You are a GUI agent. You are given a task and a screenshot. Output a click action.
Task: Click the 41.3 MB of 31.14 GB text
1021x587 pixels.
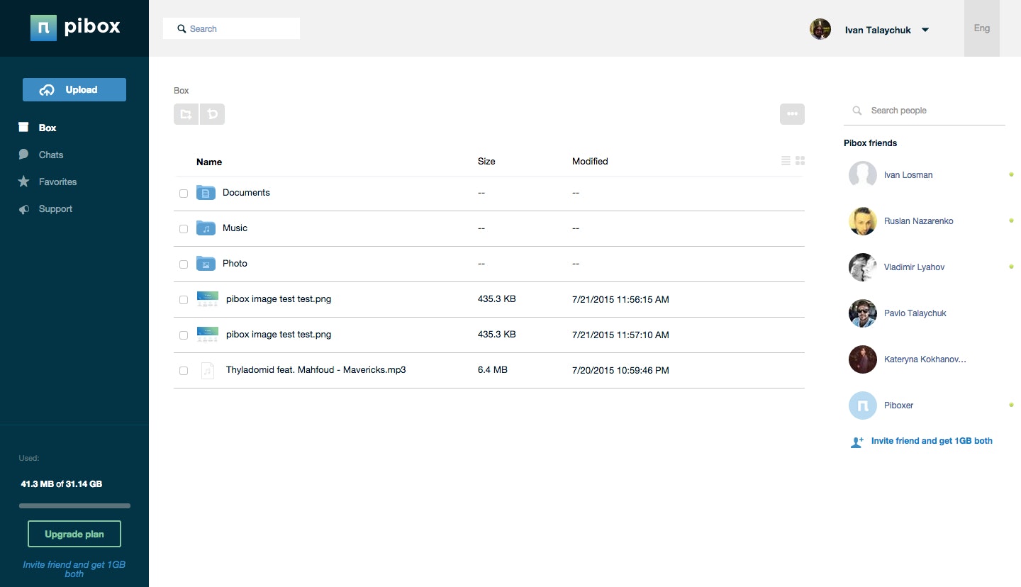point(62,484)
